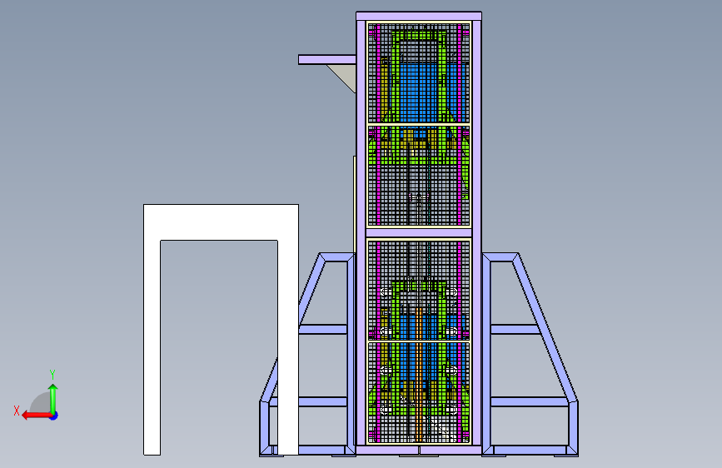
Task: Click the blue Z axis dot on triad
Action: (x=54, y=416)
